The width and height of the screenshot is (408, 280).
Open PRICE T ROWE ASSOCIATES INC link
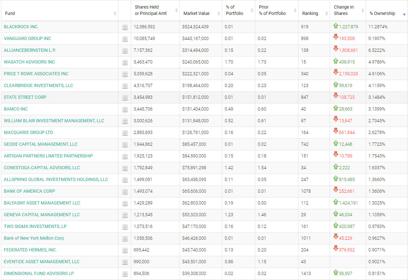click(36, 74)
